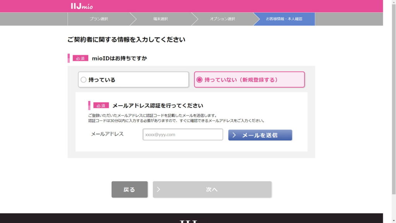
Task: Click the 必須 badge beside メールアドレス認証 heading
Action: [x=101, y=105]
